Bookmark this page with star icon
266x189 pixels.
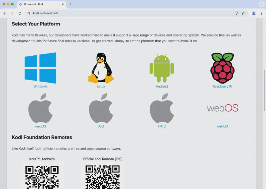[243, 13]
